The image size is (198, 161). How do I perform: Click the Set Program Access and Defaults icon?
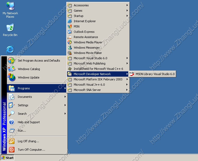click(x=12, y=61)
